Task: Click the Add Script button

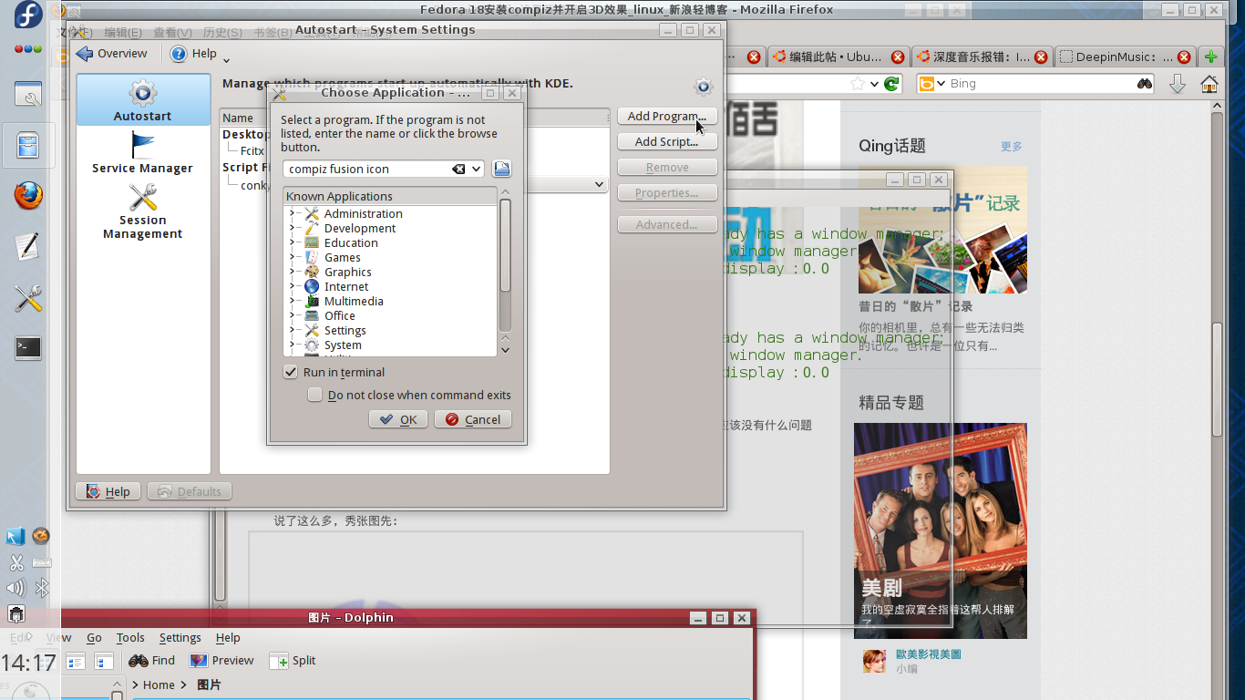Action: click(667, 141)
